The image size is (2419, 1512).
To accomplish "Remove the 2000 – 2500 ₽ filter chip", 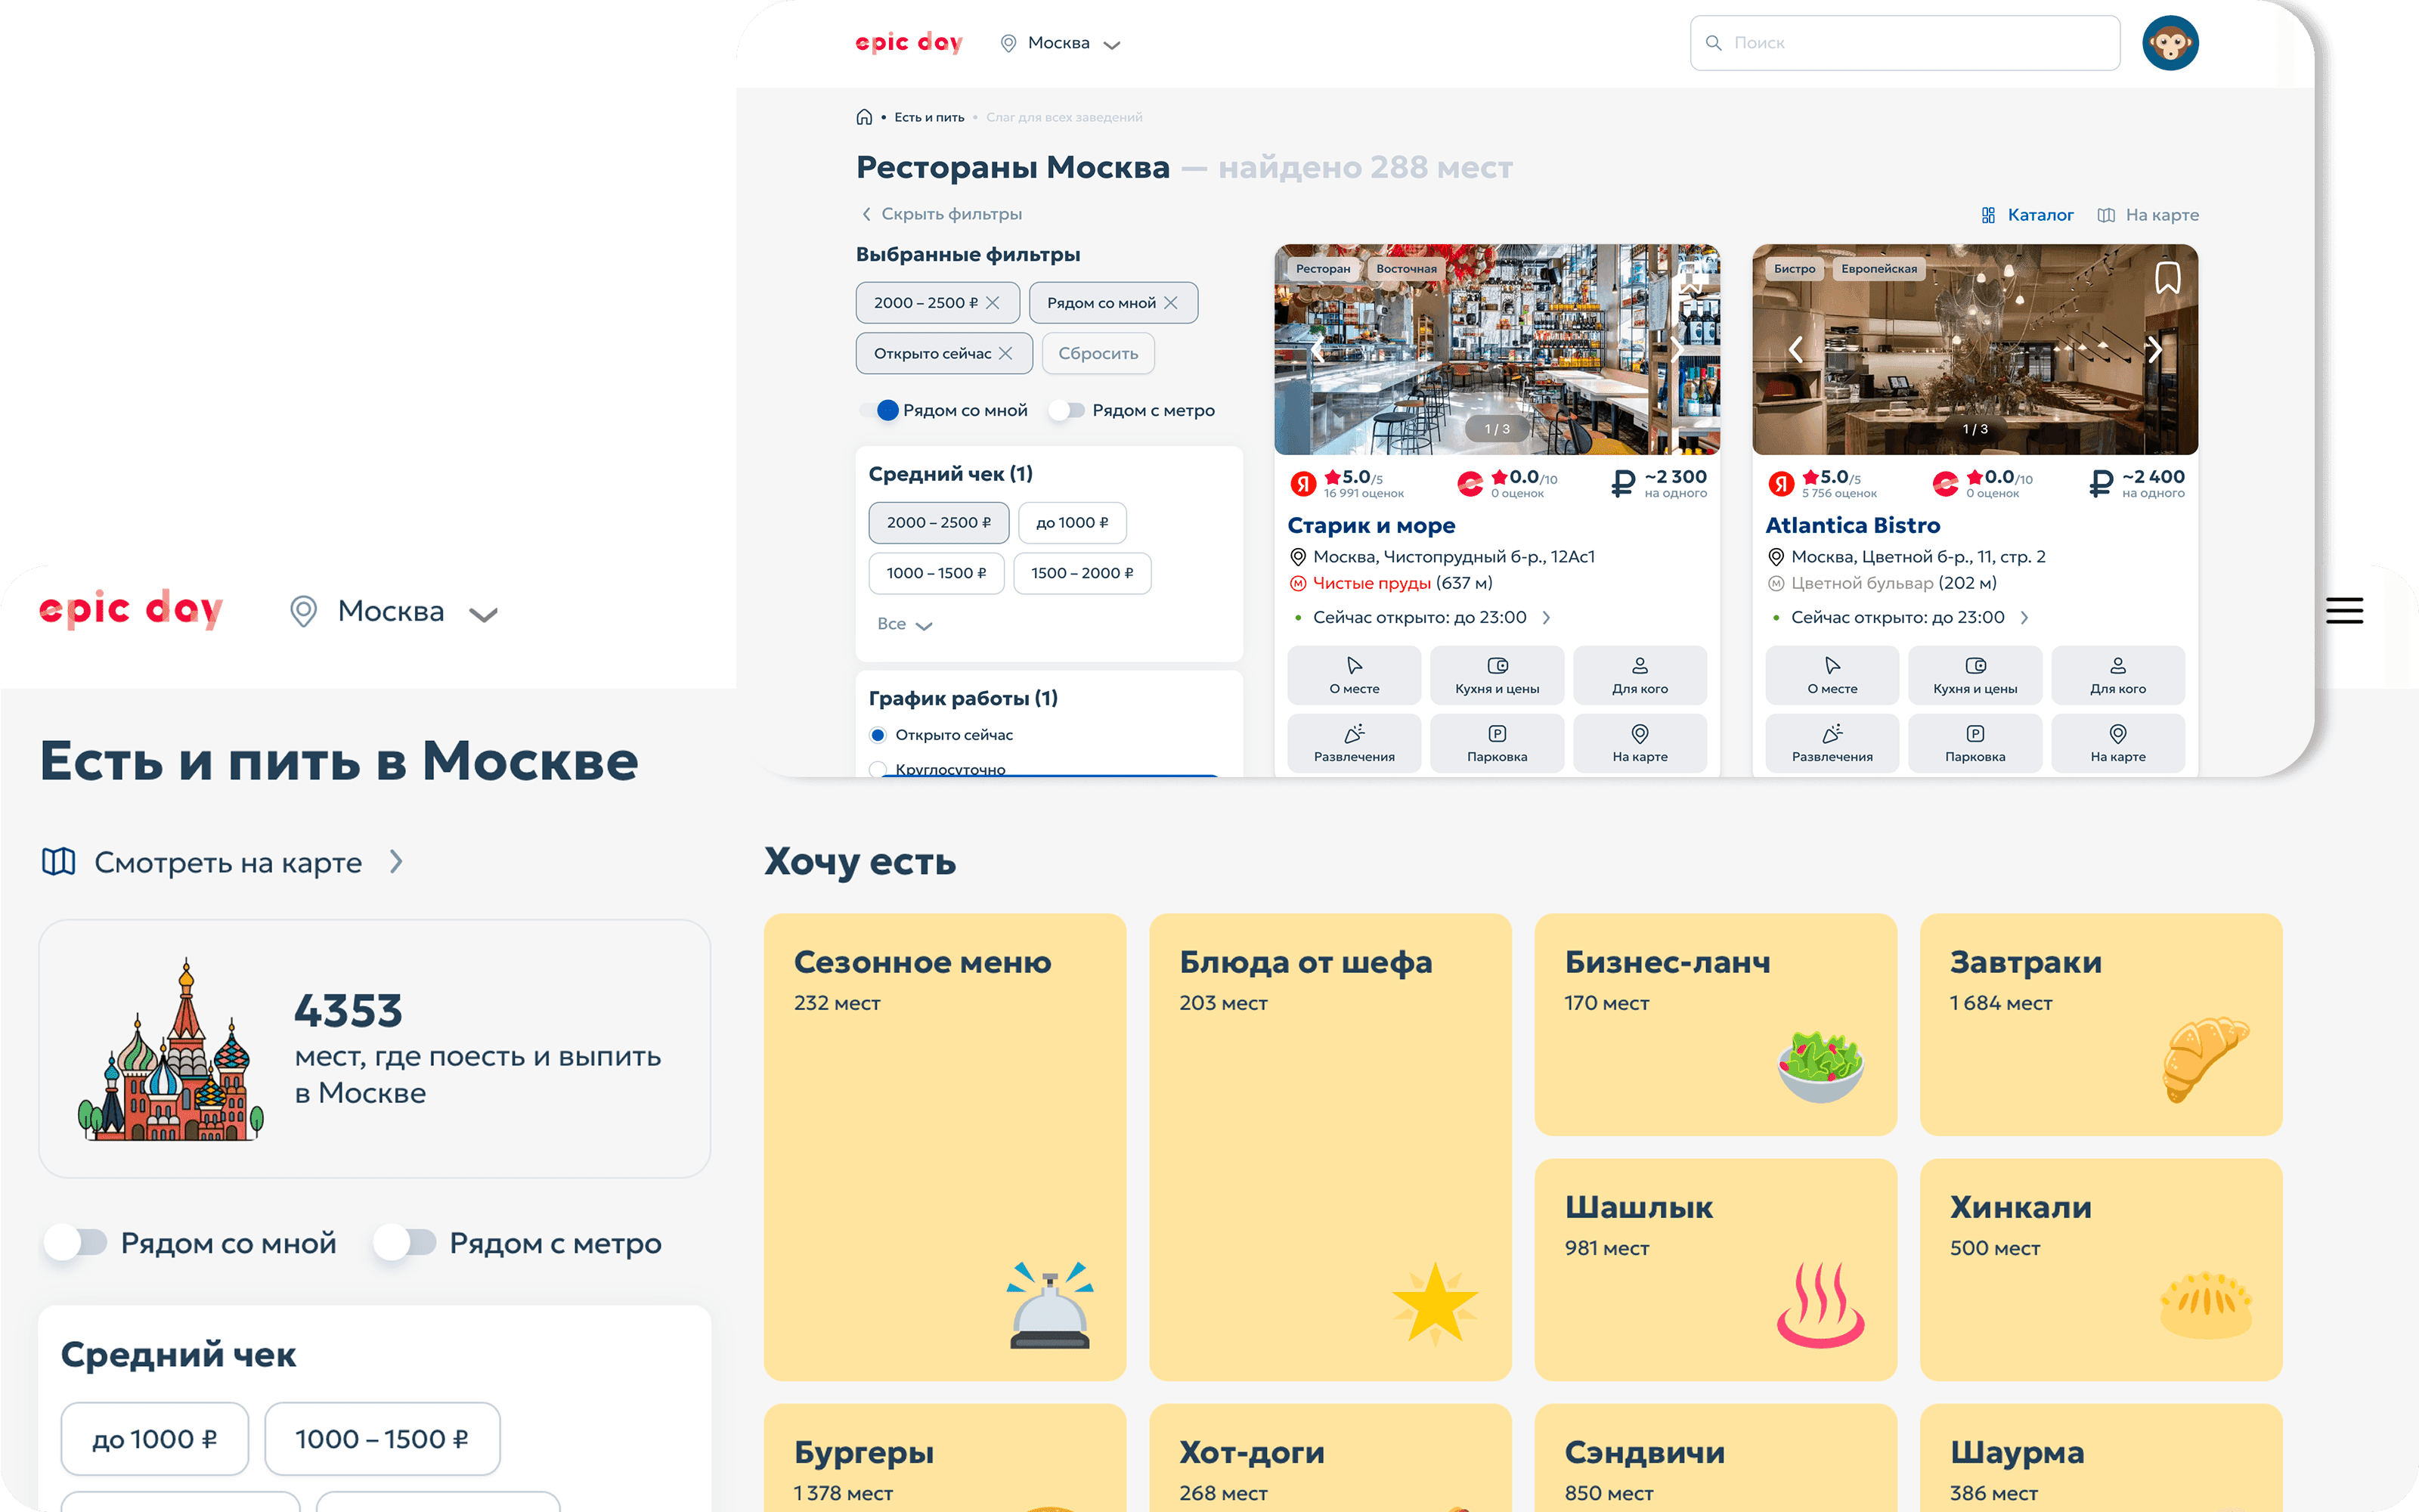I will click(993, 303).
